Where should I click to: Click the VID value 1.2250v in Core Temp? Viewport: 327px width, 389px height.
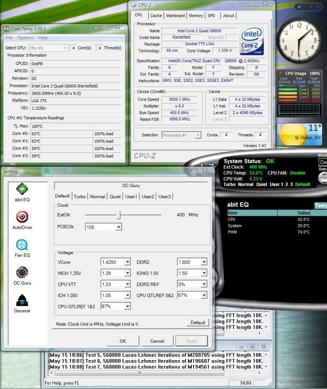click(x=75, y=108)
